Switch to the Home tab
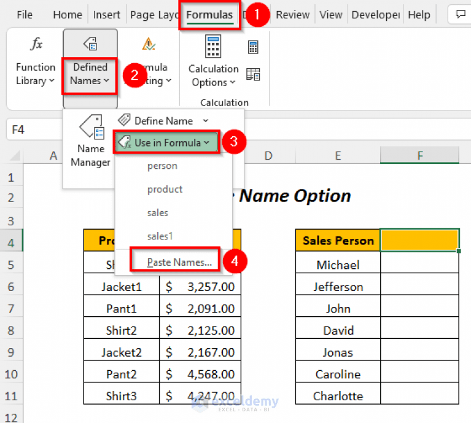 point(68,14)
